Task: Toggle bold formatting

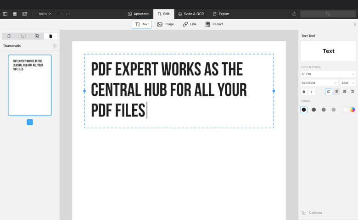Action: pyautogui.click(x=304, y=92)
